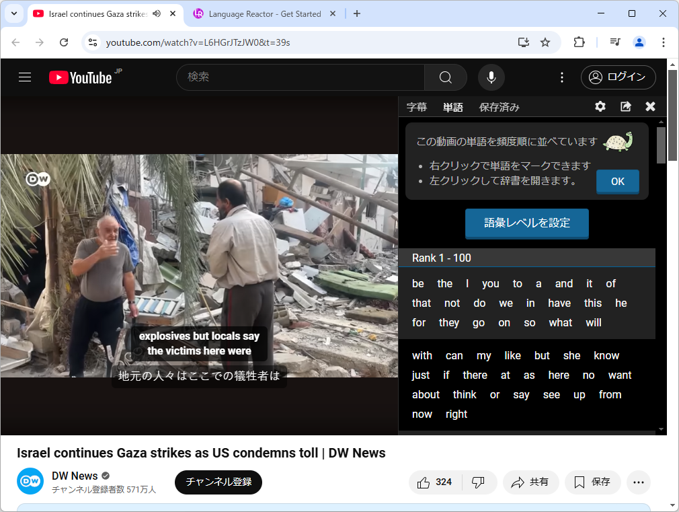The image size is (679, 512).
Task: Subscribe with チャンネル登録 button
Action: pyautogui.click(x=218, y=482)
